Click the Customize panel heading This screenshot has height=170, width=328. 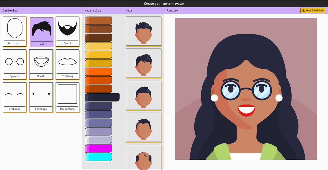coord(10,10)
